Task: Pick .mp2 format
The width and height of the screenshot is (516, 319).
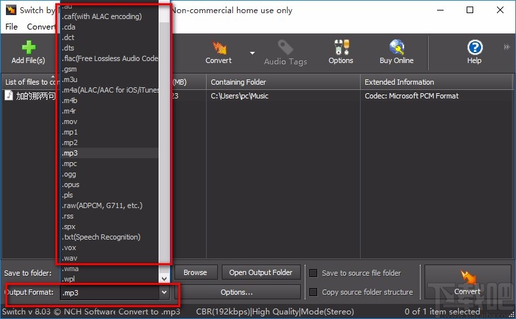Action: [x=109, y=142]
